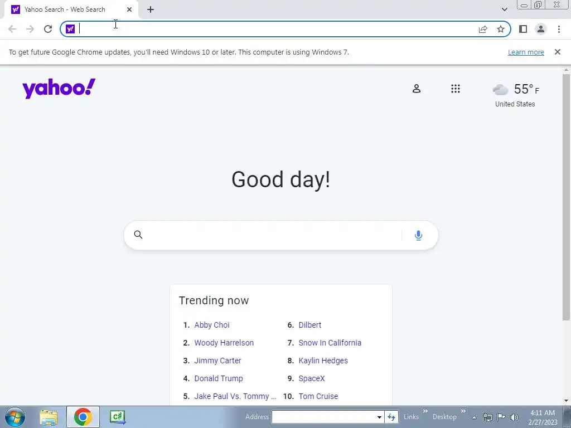
Task: Open the C# application in taskbar
Action: [118, 417]
